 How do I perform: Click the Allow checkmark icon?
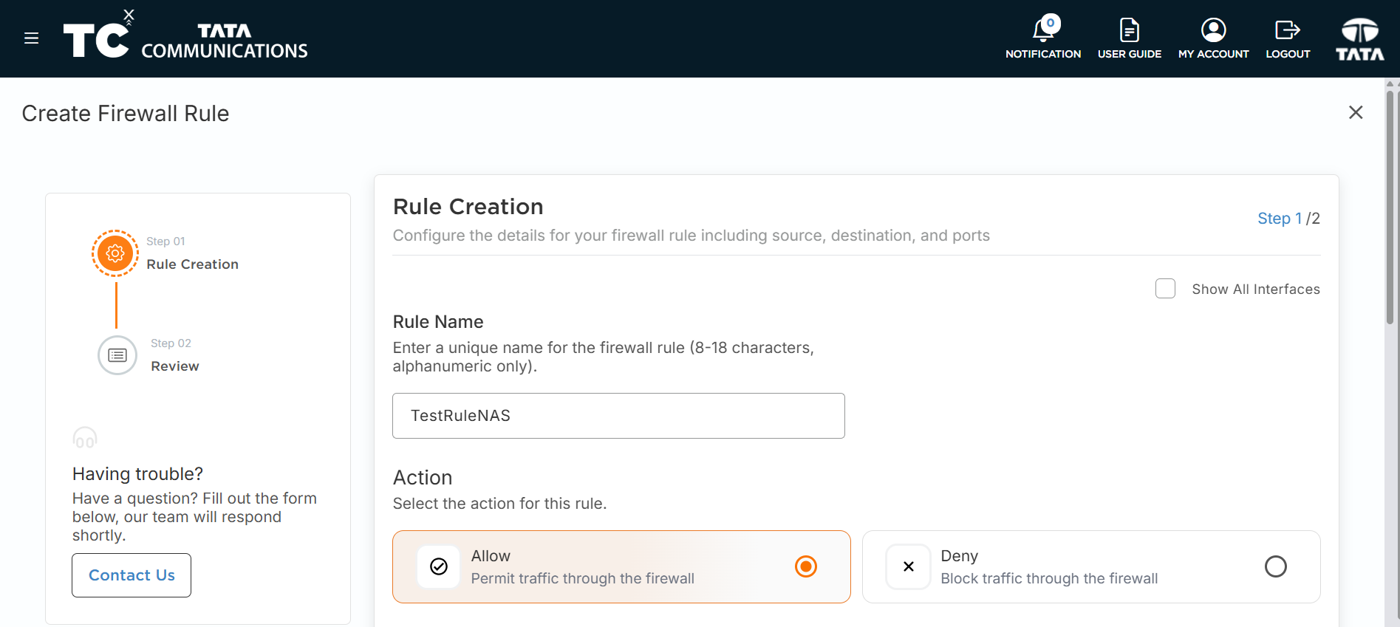click(439, 566)
